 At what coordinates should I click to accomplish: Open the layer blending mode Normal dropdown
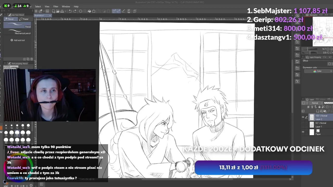point(316,103)
